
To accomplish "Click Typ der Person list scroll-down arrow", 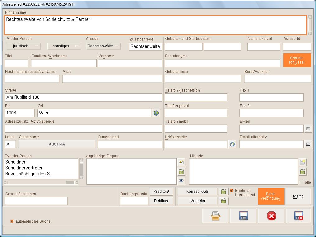I will (81, 177).
